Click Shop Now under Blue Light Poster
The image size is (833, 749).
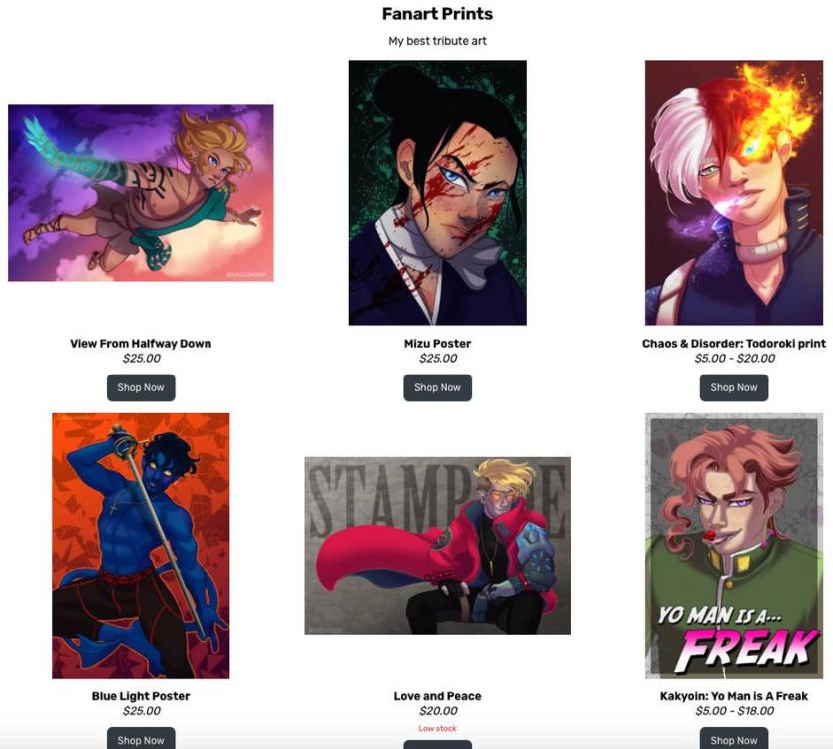tap(141, 738)
